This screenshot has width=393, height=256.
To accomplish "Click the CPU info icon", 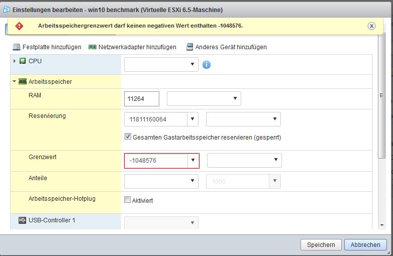I will (206, 65).
